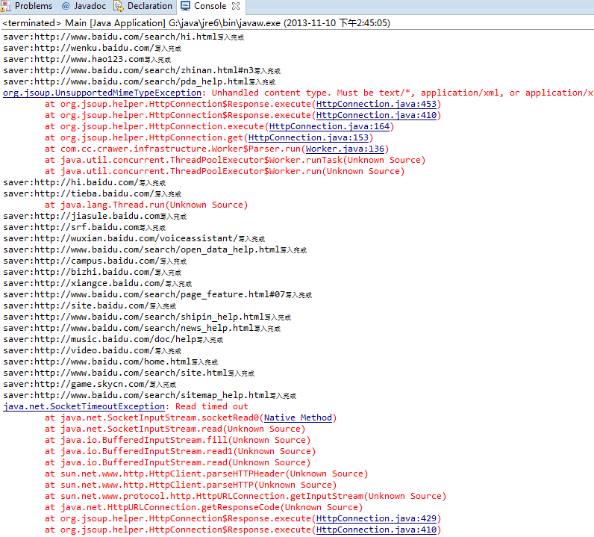Open HttpConnection.java:453 link
The image size is (594, 537).
[376, 104]
